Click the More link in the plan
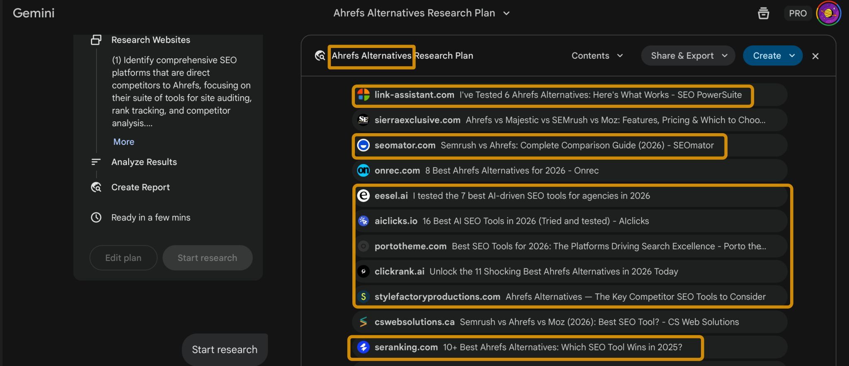 (124, 142)
